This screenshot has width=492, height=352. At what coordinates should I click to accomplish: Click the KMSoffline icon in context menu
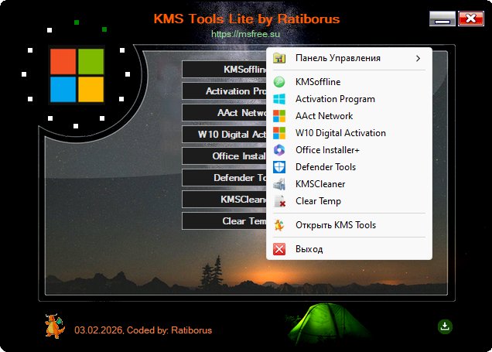(x=279, y=82)
